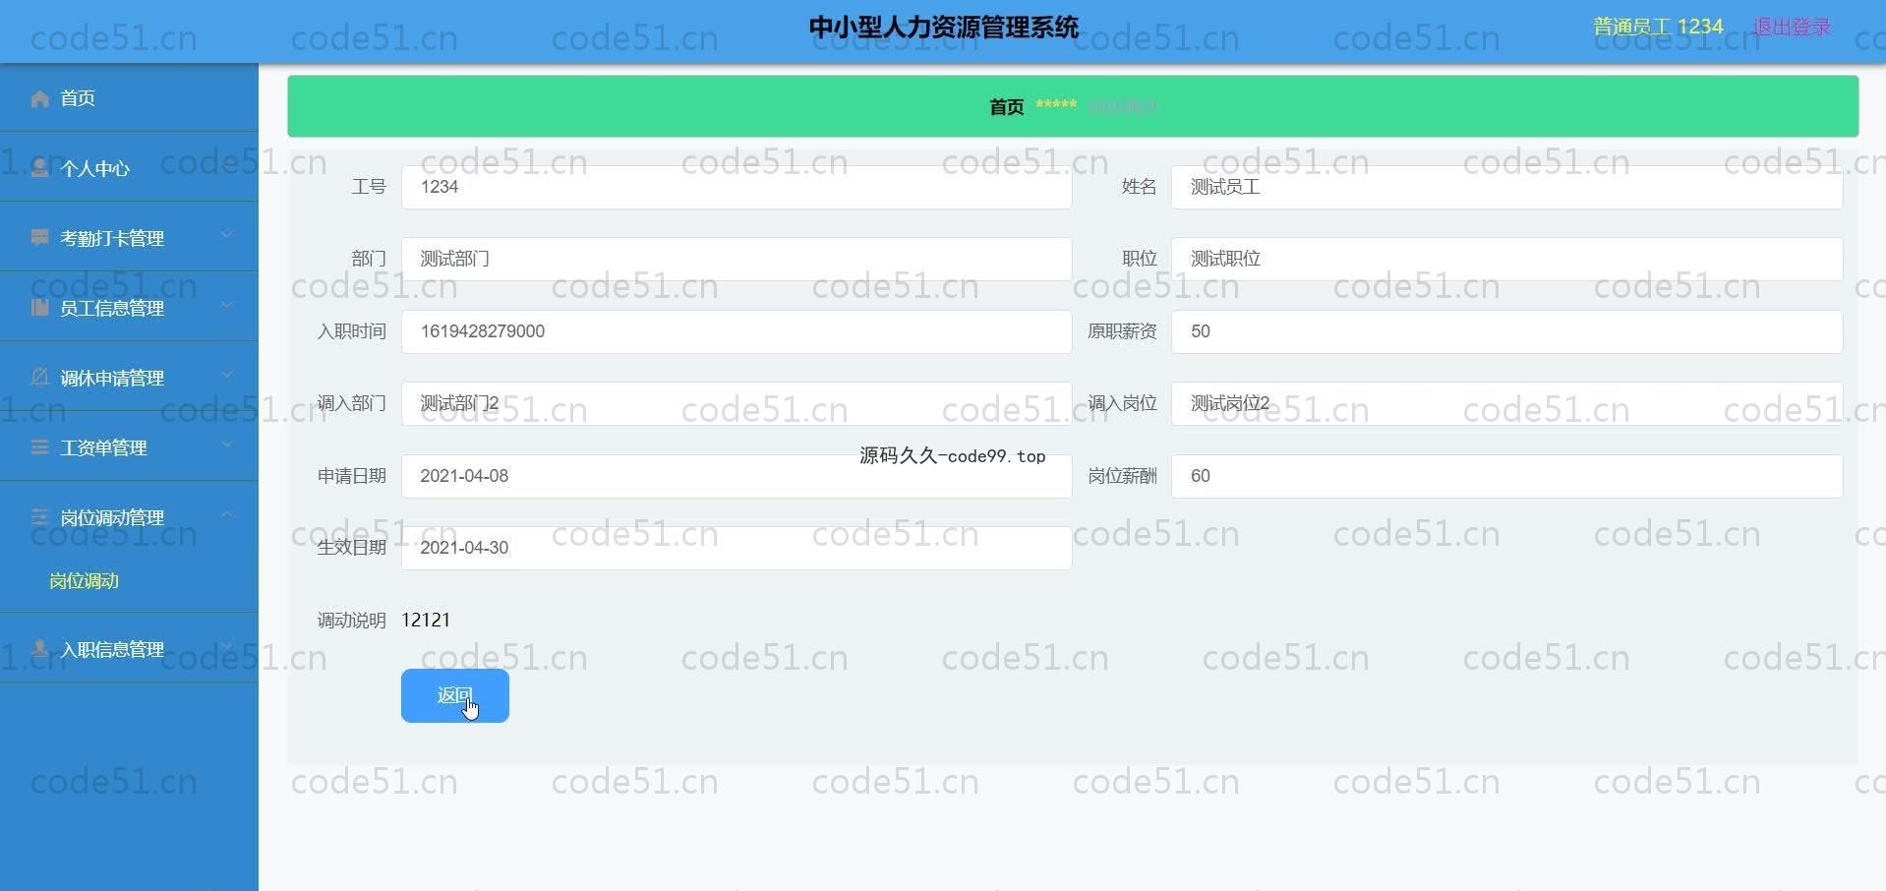This screenshot has width=1886, height=891.
Task: Open the 岗位调动 submenu item
Action: tap(85, 581)
